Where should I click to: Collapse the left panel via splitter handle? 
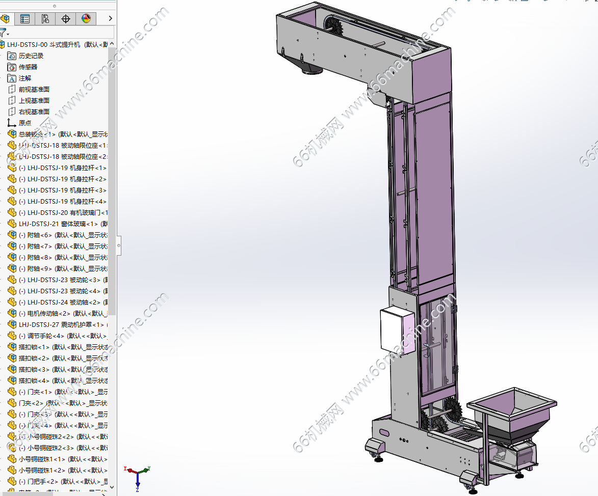tap(118, 246)
